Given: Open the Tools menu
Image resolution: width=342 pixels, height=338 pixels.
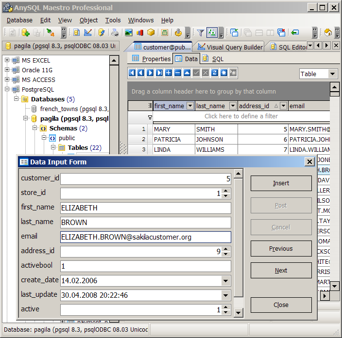Looking at the screenshot, I should coord(113,20).
